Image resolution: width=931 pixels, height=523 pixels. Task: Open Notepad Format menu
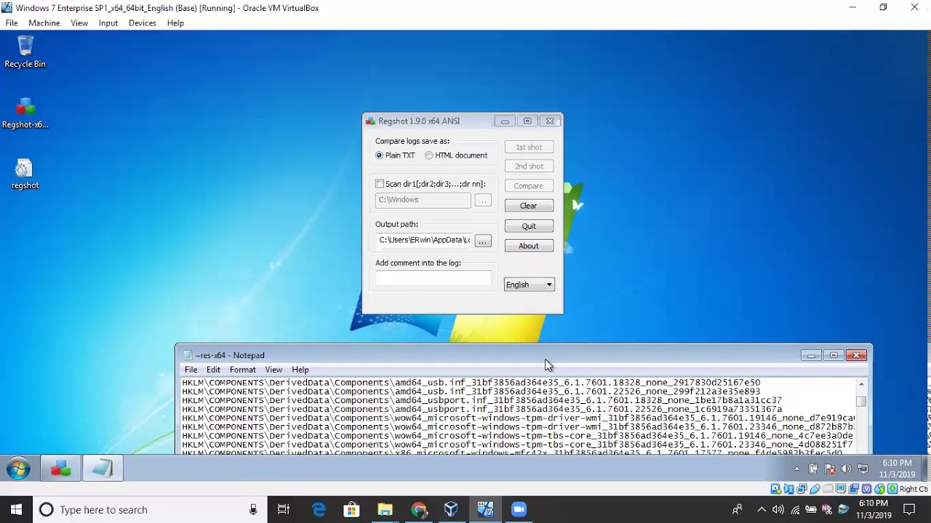(x=243, y=370)
